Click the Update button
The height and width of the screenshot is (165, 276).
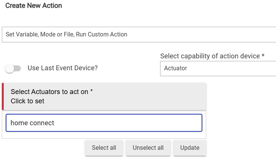click(190, 148)
